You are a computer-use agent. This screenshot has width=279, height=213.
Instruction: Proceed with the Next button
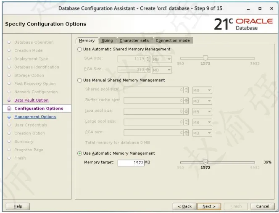coord(209,206)
